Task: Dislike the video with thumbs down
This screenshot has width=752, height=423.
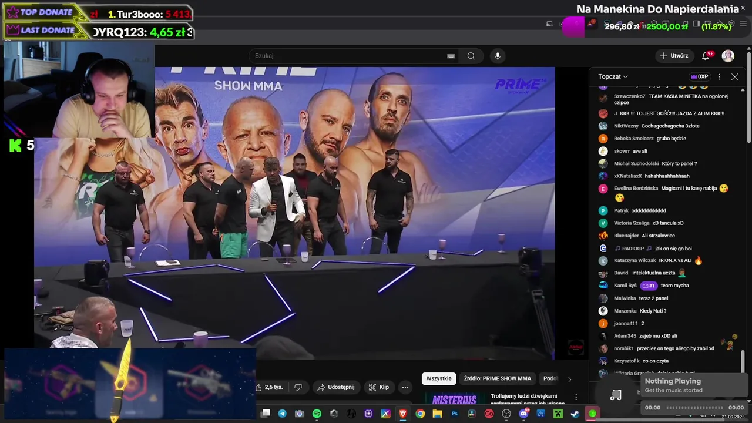Action: click(298, 387)
